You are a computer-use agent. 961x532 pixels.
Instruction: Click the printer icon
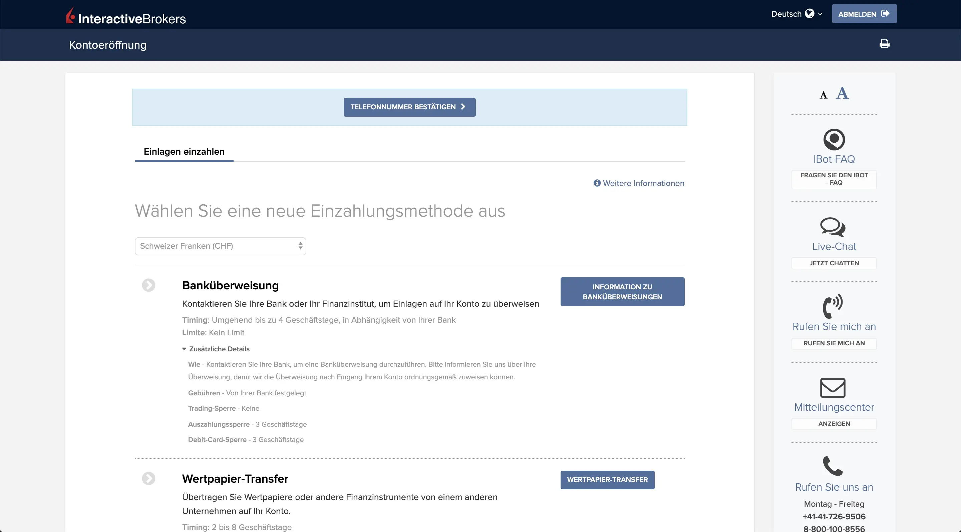pyautogui.click(x=885, y=44)
